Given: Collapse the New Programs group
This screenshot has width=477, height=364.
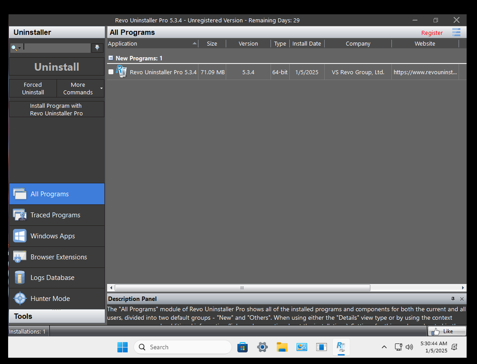Looking at the screenshot, I should click(111, 58).
